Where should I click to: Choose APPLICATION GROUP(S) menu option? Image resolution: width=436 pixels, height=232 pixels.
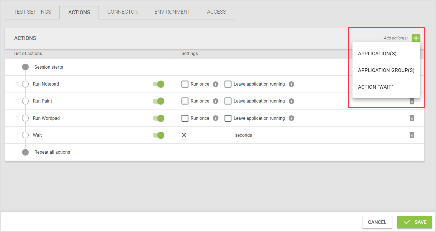(x=386, y=70)
